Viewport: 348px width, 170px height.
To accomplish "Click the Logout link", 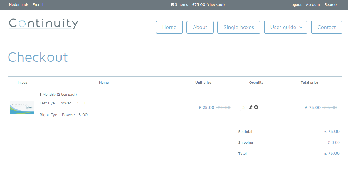I will pyautogui.click(x=295, y=5).
